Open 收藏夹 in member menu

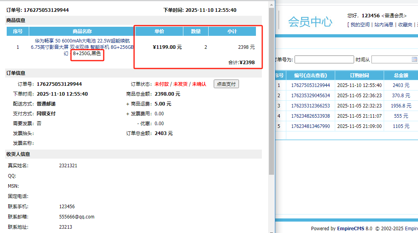[x=405, y=25]
